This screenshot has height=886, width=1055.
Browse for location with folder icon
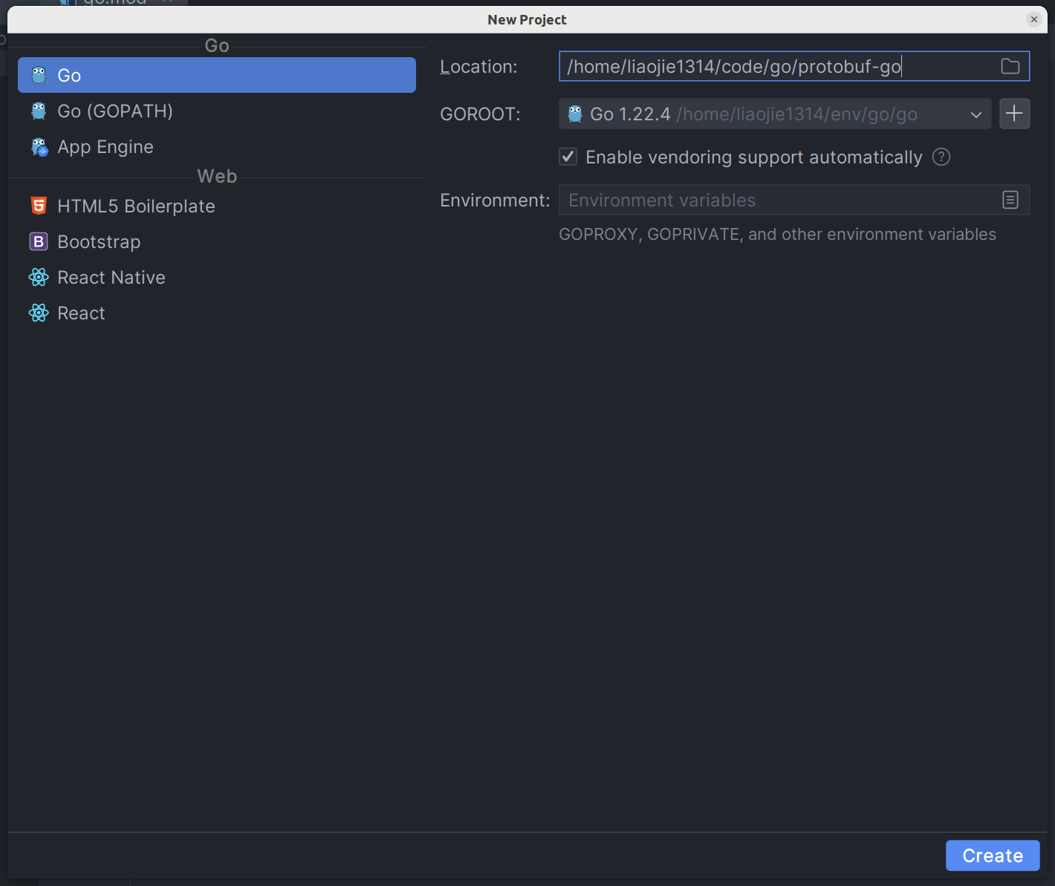coord(1010,66)
